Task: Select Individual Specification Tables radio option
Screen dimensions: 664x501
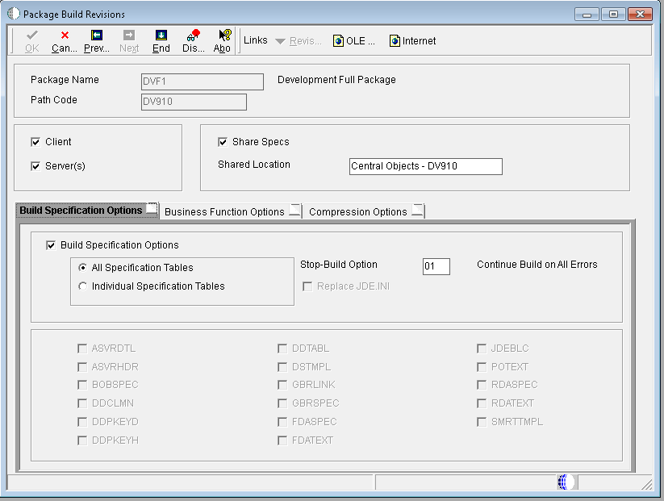Action: [82, 286]
